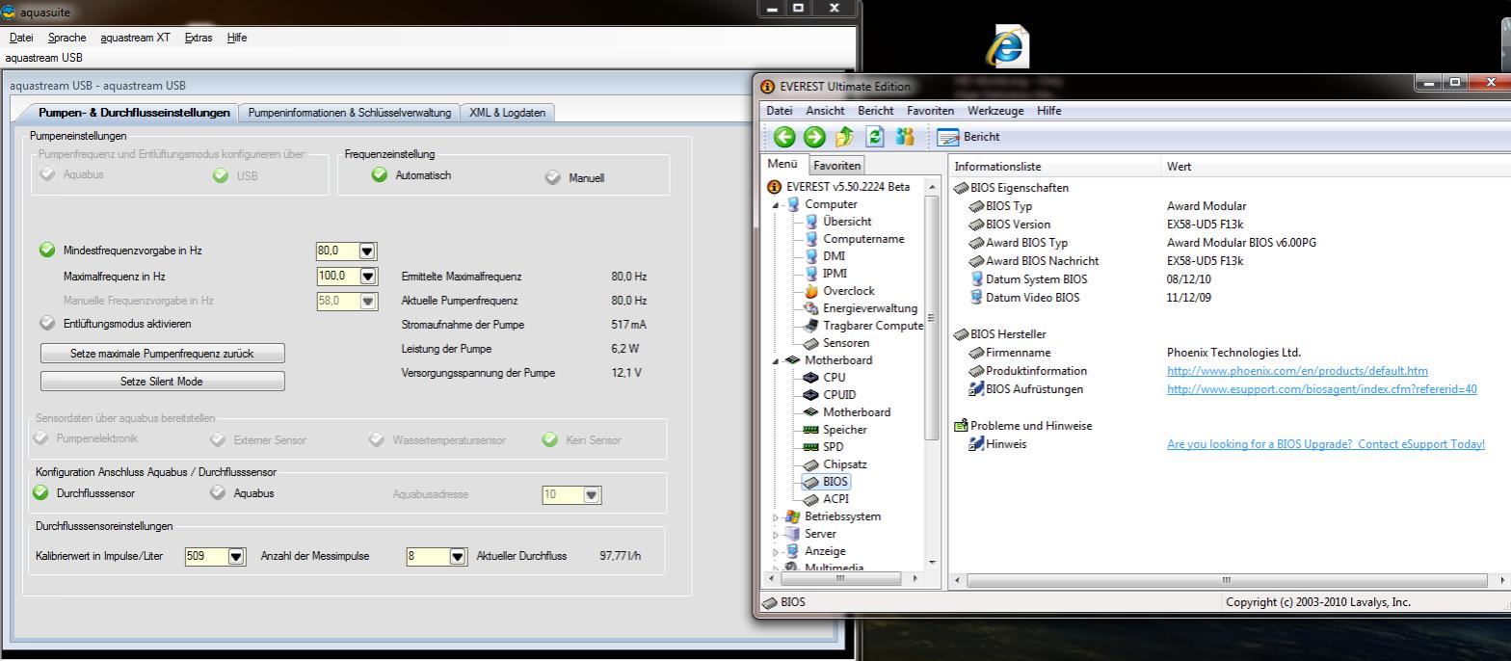The width and height of the screenshot is (1511, 661).
Task: Switch to the Favoriten tab in EVEREST
Action: [836, 166]
